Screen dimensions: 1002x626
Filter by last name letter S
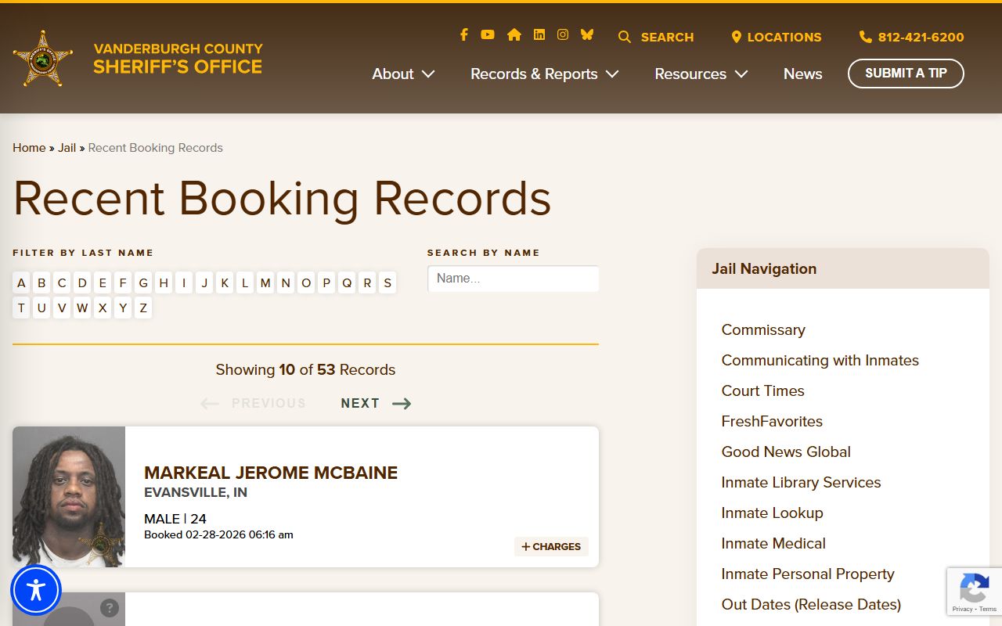[x=387, y=283]
